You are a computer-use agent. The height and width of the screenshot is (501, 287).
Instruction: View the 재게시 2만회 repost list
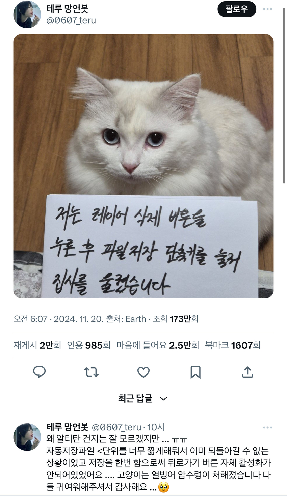[x=37, y=345]
